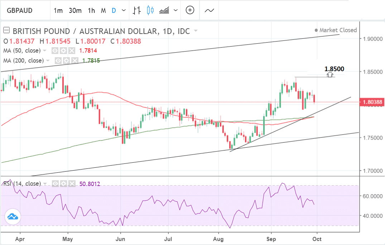Open the Indicators wave icon
Image resolution: width=385 pixels, height=245 pixels.
tap(209, 10)
